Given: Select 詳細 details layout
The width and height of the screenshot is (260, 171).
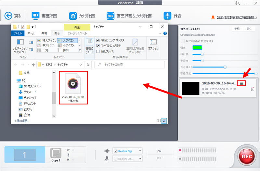Looking at the screenshot, I should click(63, 50).
